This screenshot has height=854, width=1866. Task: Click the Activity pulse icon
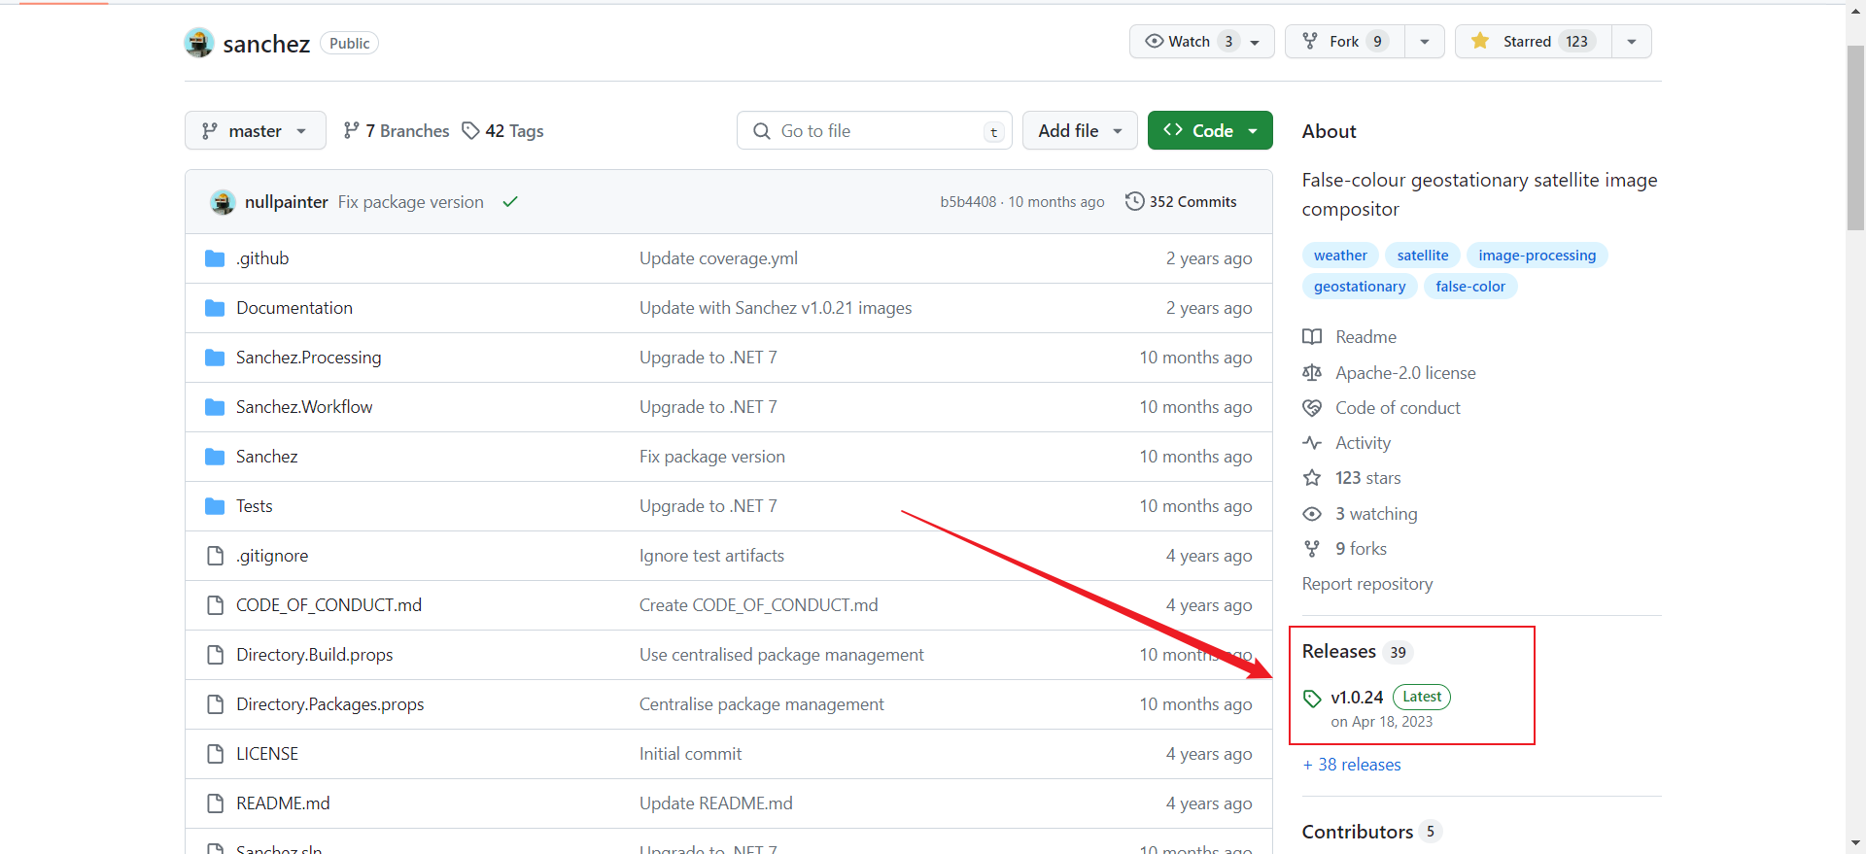1312,443
